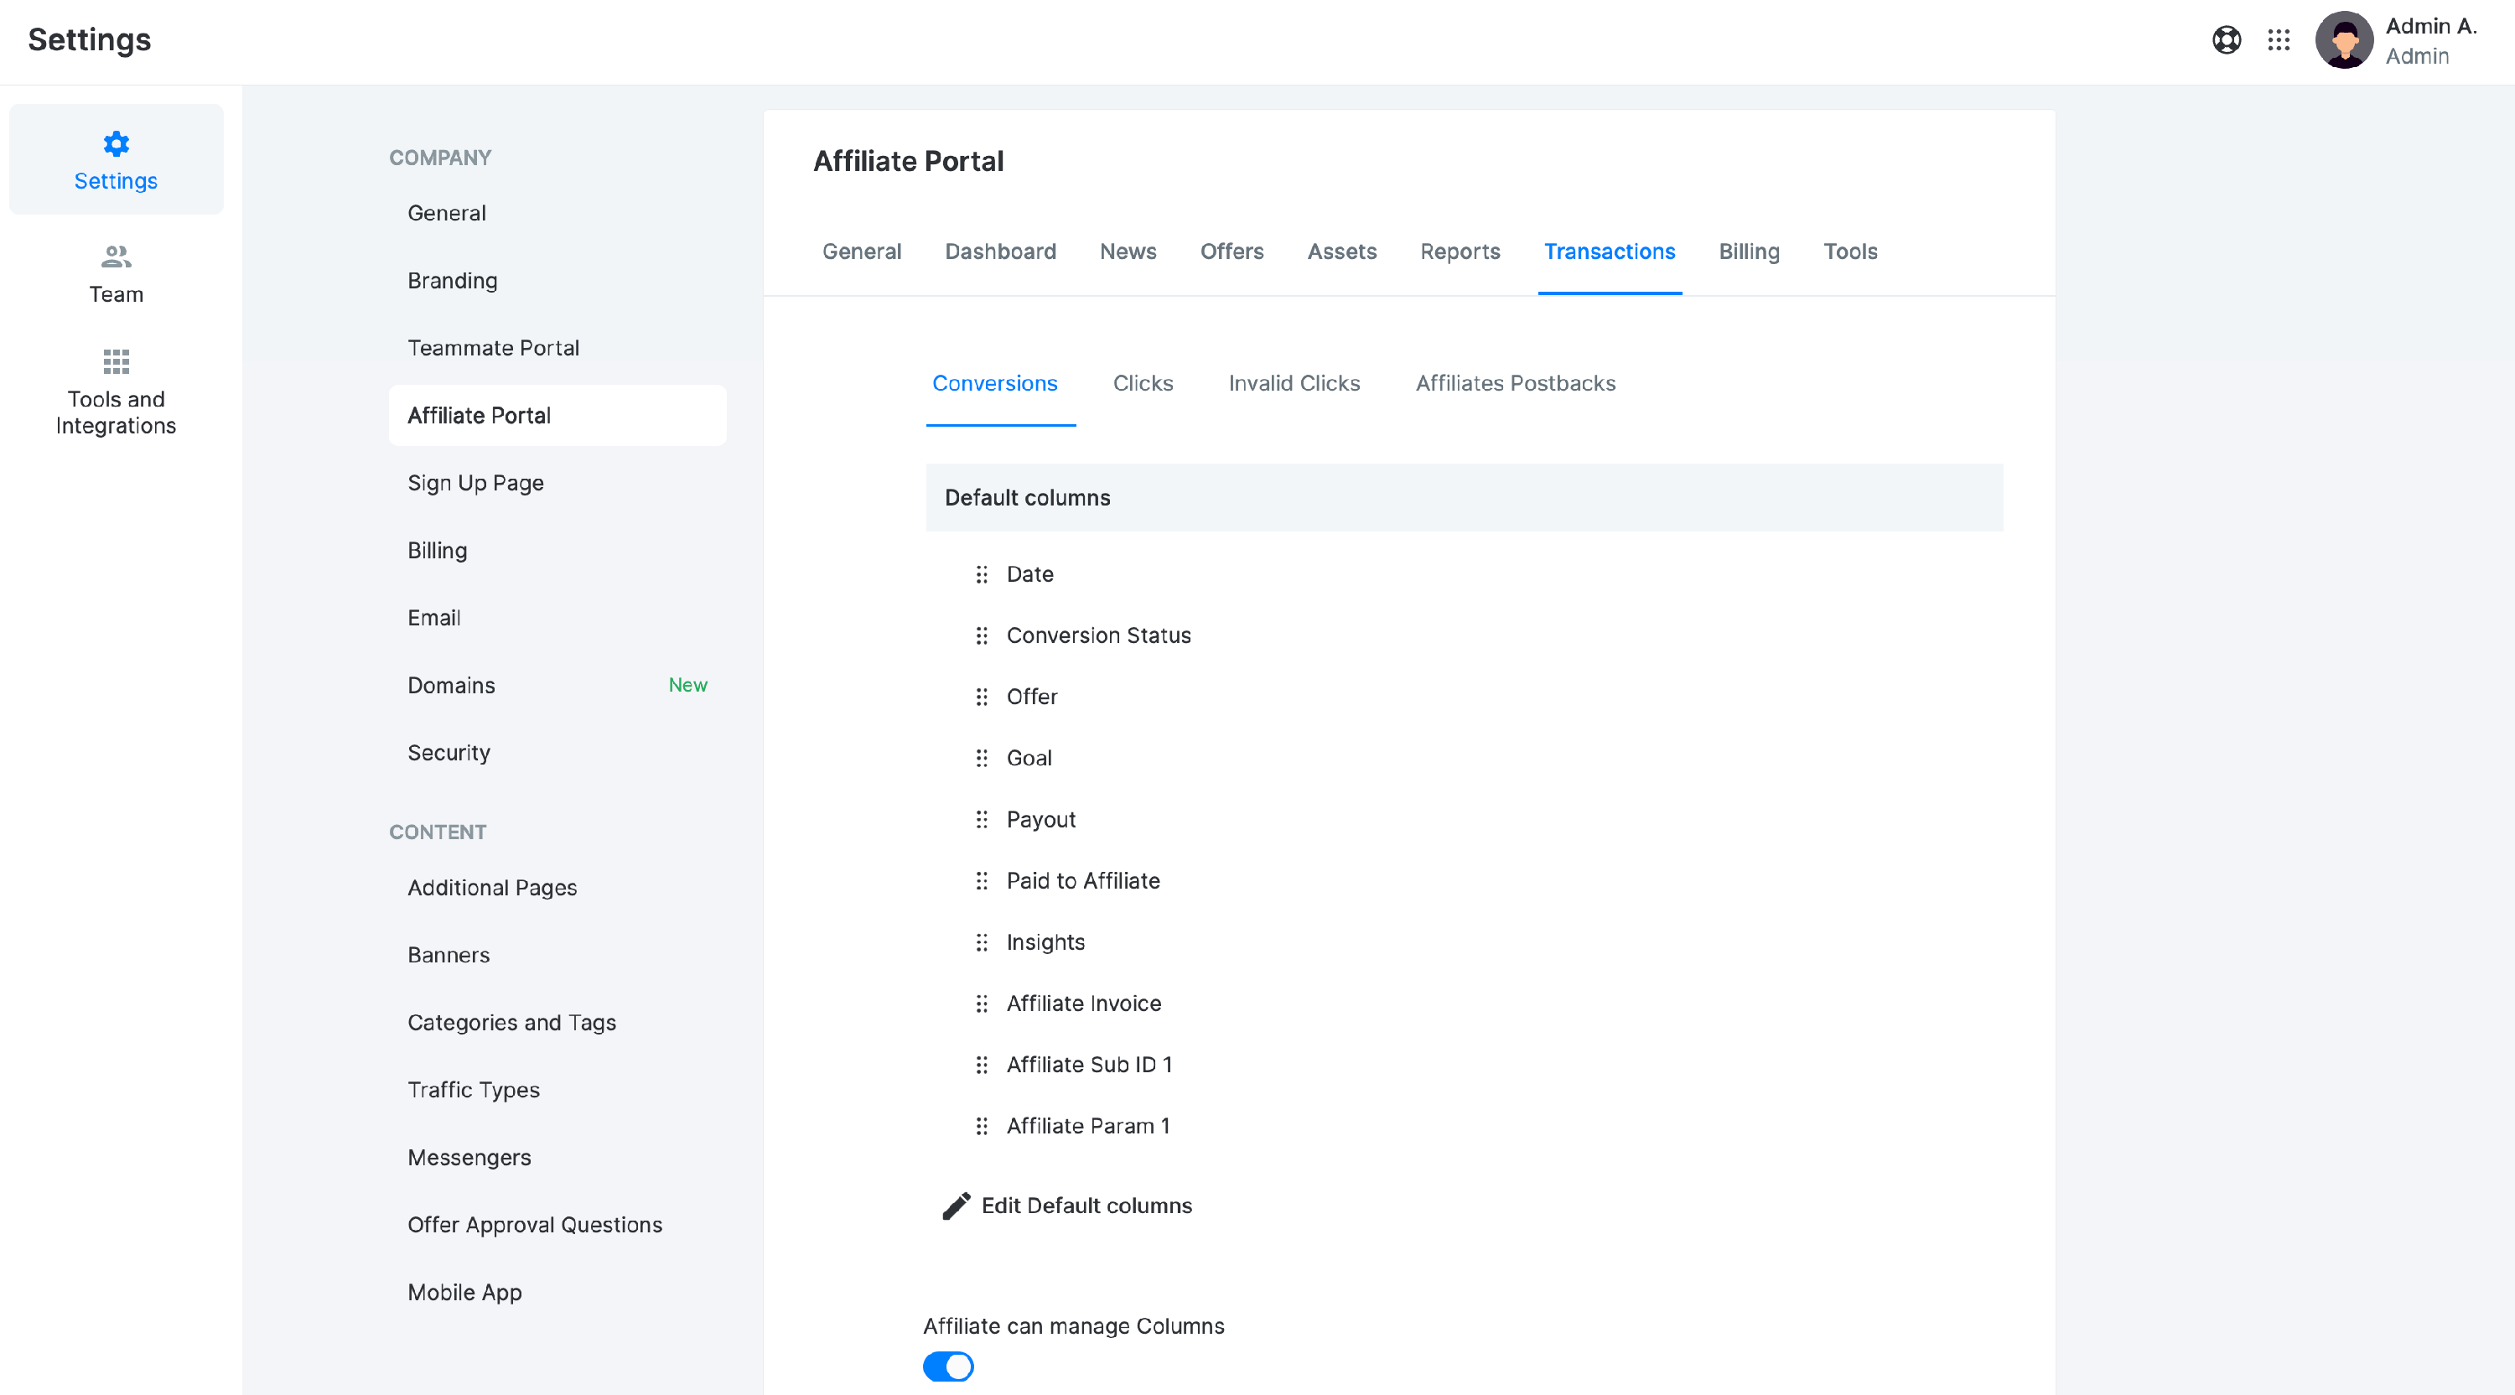
Task: Open the Affiliates Postbacks sub-tab
Action: (x=1515, y=384)
